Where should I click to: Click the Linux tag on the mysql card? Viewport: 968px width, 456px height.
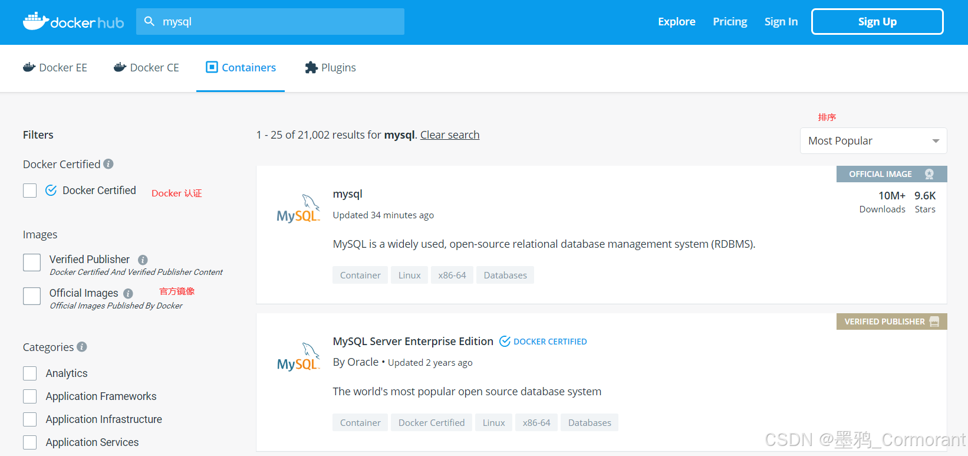(x=410, y=275)
